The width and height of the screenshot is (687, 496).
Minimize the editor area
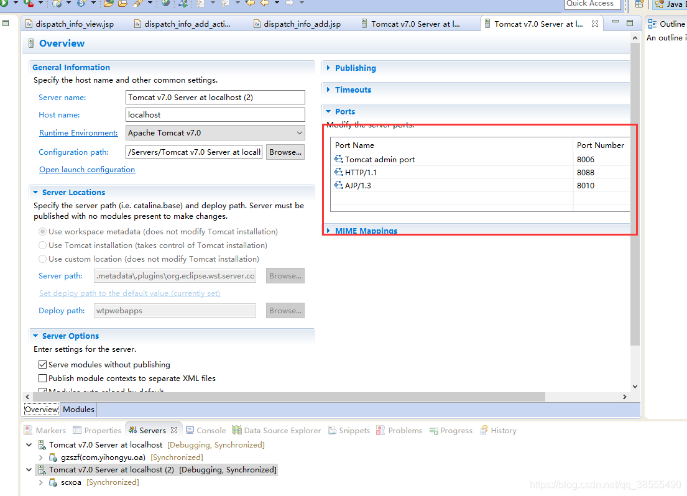tap(616, 22)
